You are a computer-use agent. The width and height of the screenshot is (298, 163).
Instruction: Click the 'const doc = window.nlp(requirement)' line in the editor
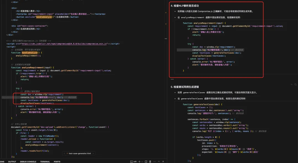[42, 94]
